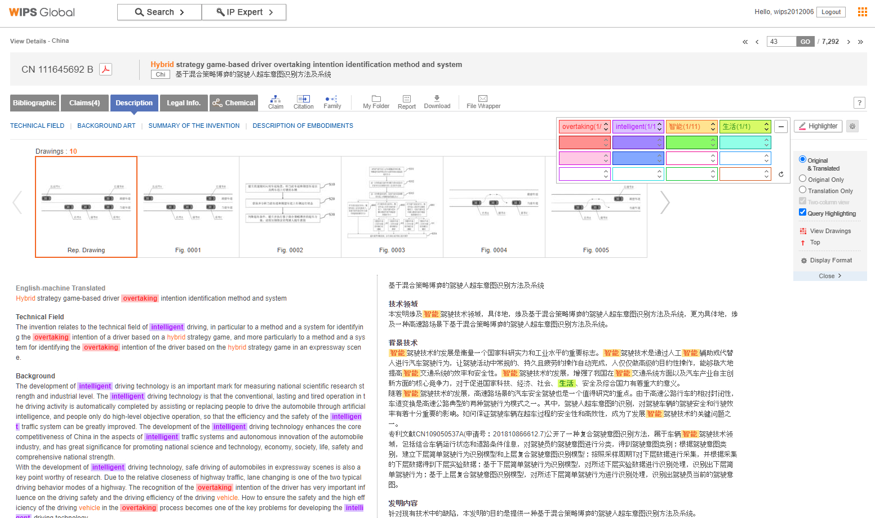Open the Rep. Drawing thumbnail
The height and width of the screenshot is (518, 875).
(x=86, y=207)
